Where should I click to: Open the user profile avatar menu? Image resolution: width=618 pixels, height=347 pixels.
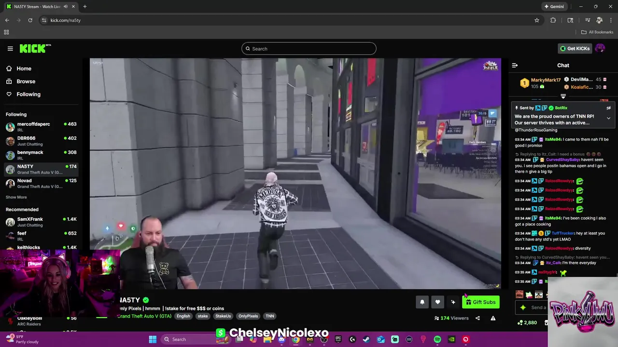tap(600, 48)
